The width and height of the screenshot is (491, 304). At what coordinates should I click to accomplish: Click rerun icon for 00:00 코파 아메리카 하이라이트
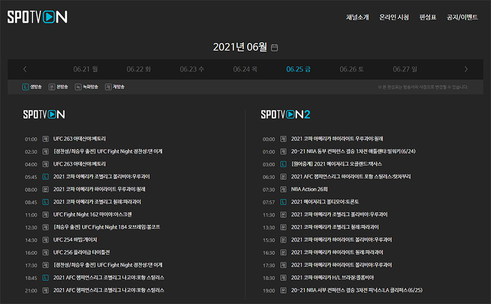284,139
